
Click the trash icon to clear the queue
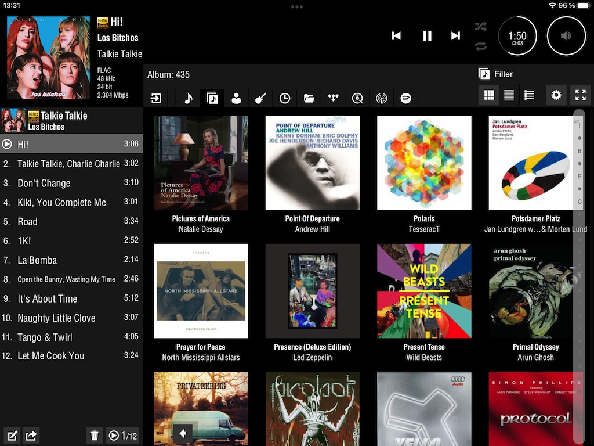tap(95, 436)
